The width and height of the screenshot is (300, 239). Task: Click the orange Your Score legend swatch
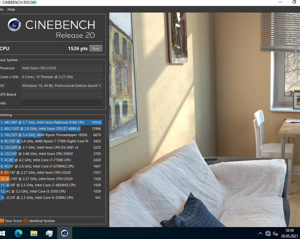(x=2, y=221)
